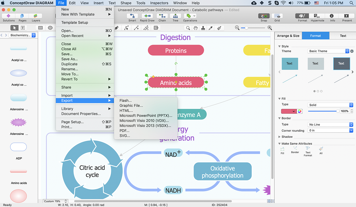
Task: Switch to the Arrange & Size tab
Action: tap(288, 36)
